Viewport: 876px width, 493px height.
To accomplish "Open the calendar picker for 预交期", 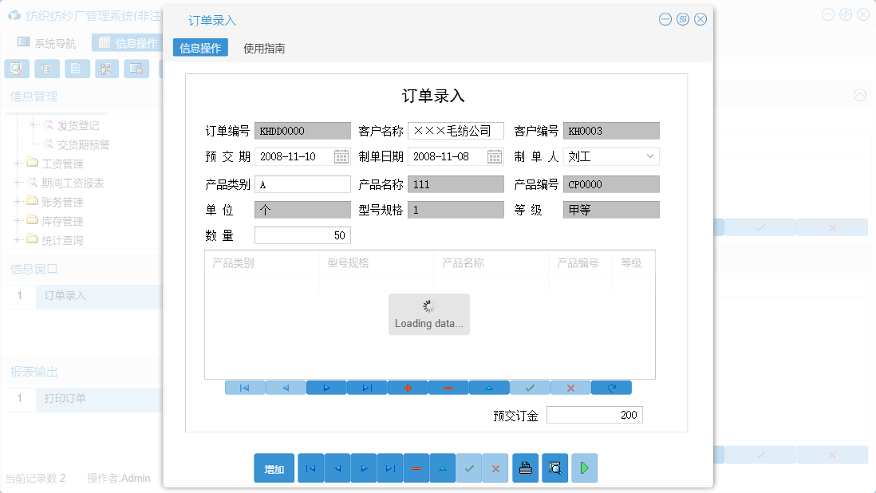I will tap(341, 156).
